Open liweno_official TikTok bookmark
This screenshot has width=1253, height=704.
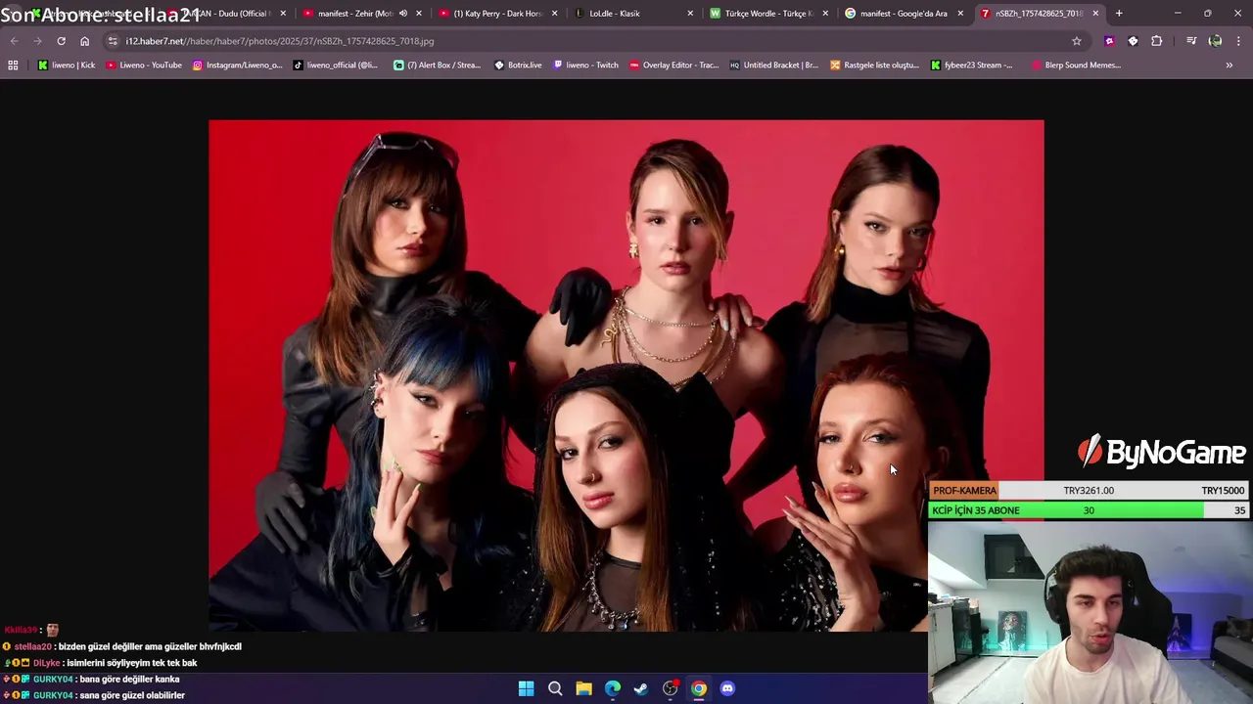(x=336, y=66)
